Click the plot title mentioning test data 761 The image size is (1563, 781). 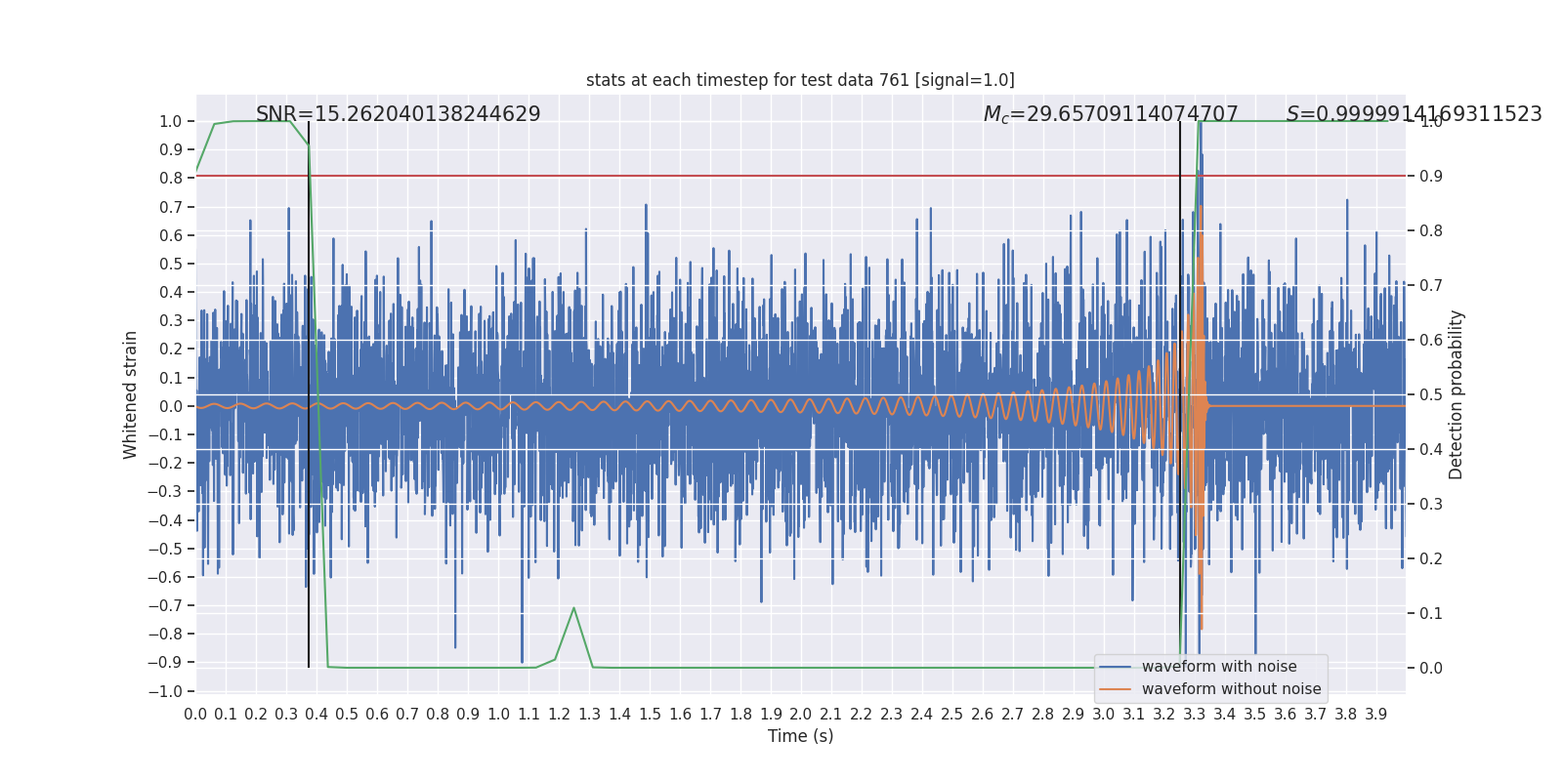[800, 80]
